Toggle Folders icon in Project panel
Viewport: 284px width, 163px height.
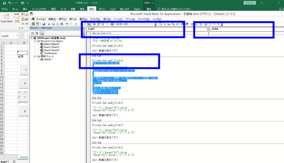click(x=42, y=33)
